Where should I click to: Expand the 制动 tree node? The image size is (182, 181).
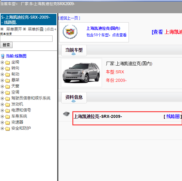2,74
